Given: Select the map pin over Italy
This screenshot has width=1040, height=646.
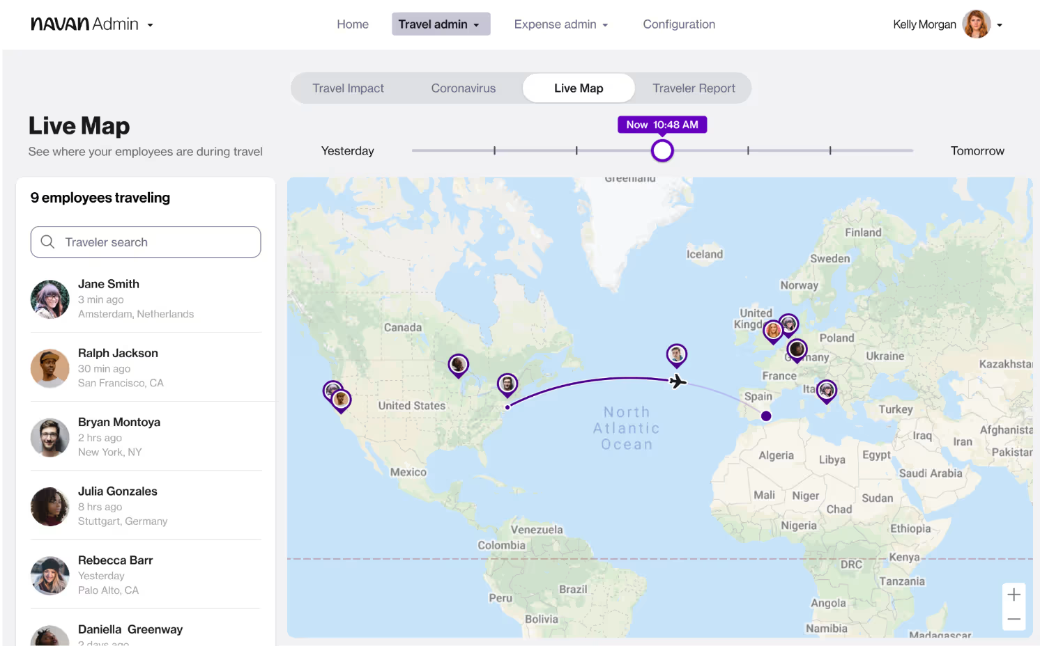Looking at the screenshot, I should [x=827, y=391].
